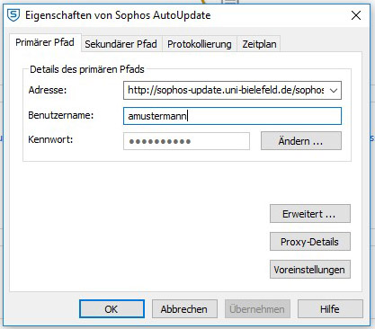
Task: Click the Ändern ... password button
Action: [x=301, y=141]
